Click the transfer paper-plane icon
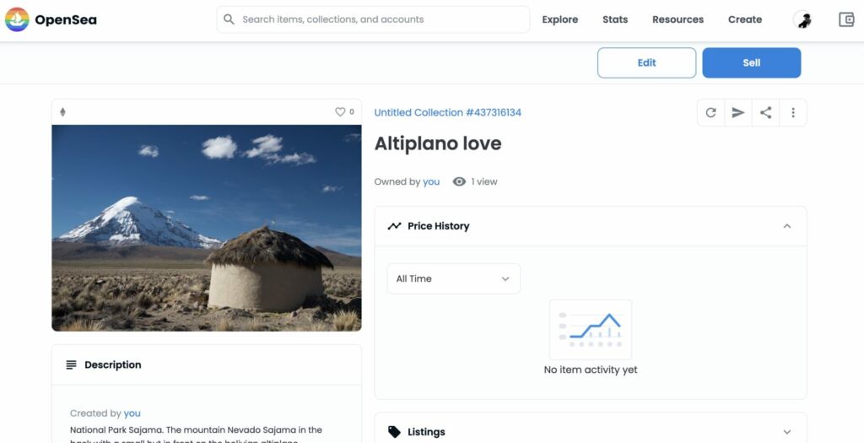 (x=738, y=112)
